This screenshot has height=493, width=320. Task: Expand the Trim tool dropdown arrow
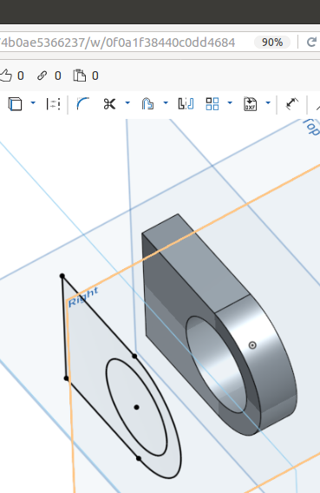tap(127, 102)
